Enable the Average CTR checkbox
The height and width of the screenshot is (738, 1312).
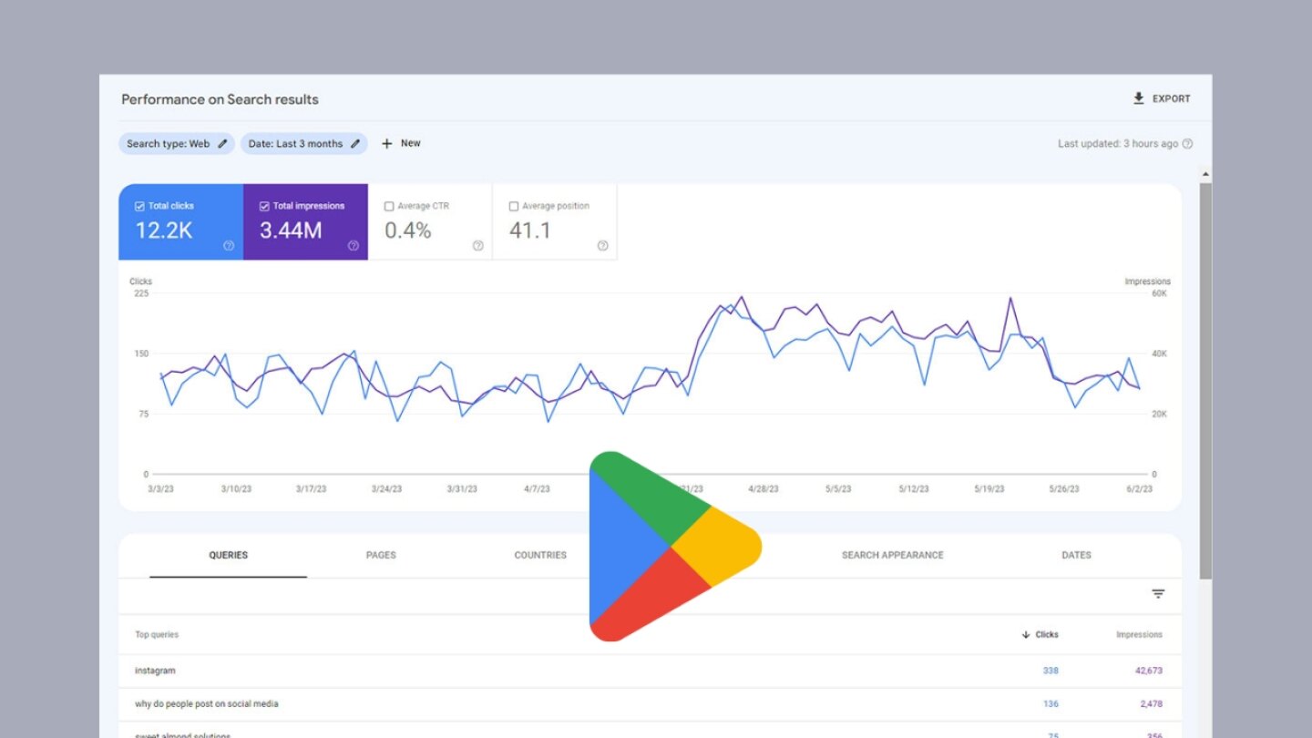[x=389, y=206]
